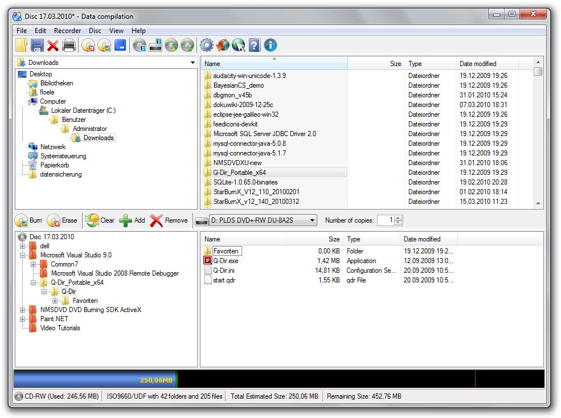Click the Save compilation floppy disk icon
Image resolution: width=561 pixels, height=418 pixels.
(37, 46)
